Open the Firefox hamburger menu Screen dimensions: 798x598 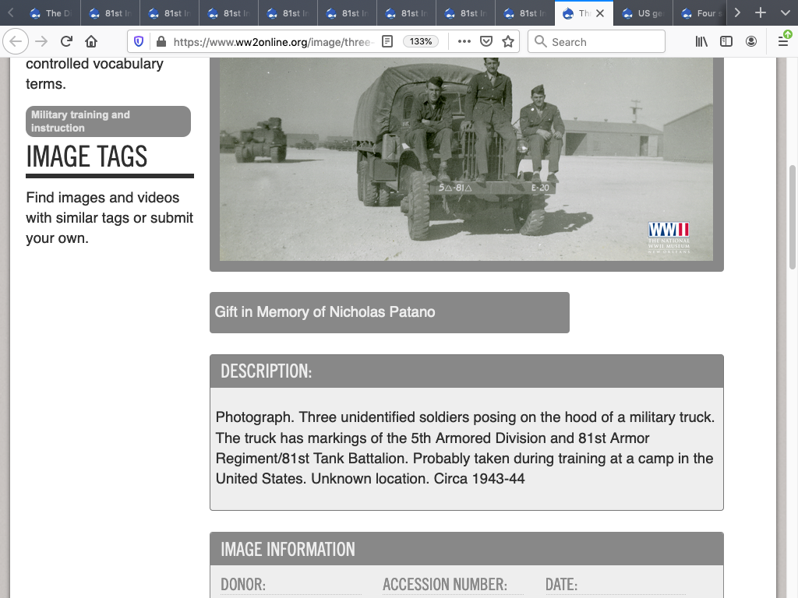(783, 42)
